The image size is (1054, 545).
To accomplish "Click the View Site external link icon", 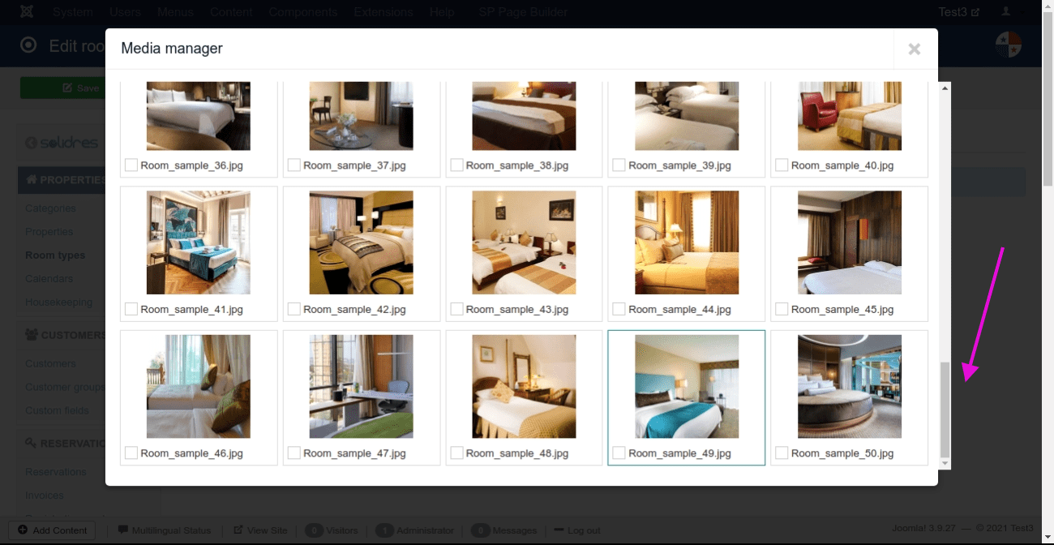I will click(238, 530).
